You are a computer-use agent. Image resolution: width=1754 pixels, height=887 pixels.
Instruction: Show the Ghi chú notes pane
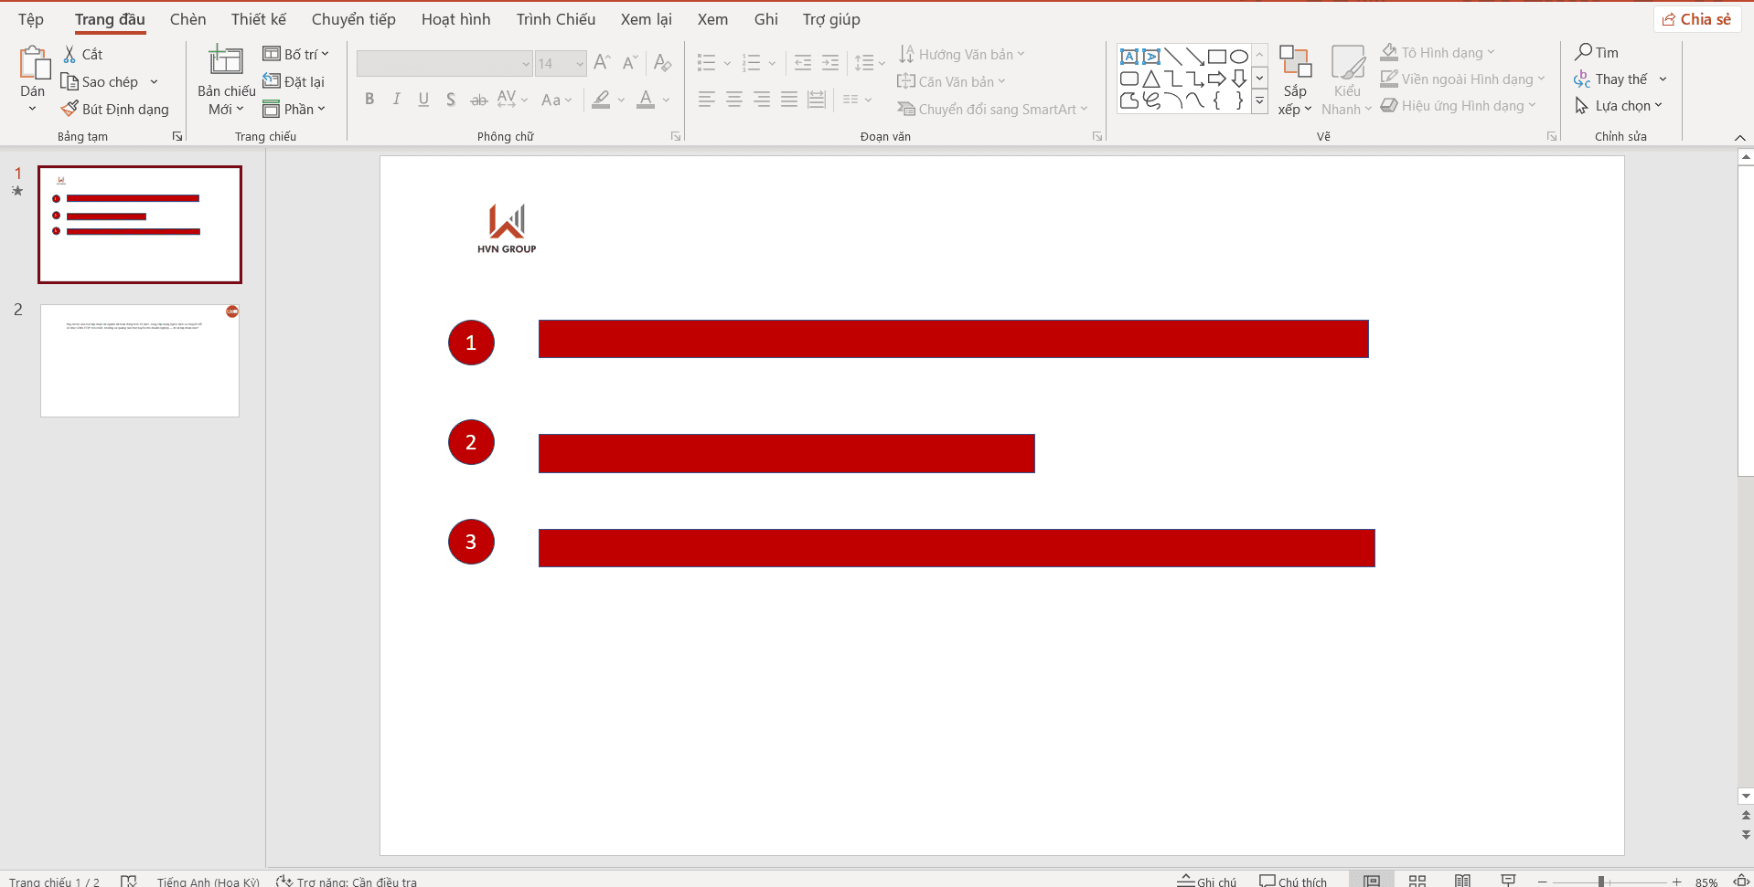(x=1205, y=880)
